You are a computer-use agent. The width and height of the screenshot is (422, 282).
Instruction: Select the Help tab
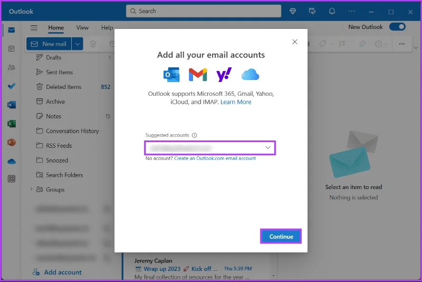point(107,28)
